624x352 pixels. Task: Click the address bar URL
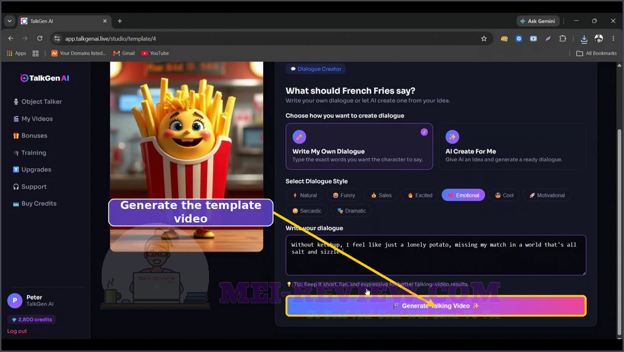pyautogui.click(x=111, y=38)
